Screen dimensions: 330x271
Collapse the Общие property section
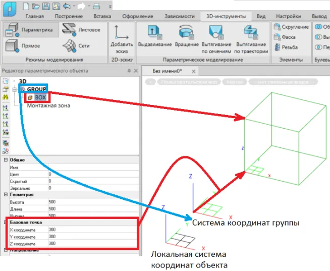6,160
